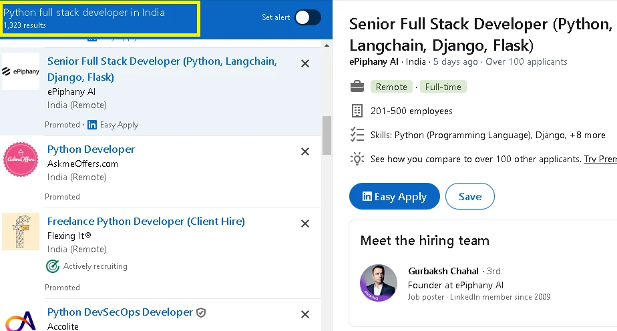The height and width of the screenshot is (331, 617).
Task: Click the briefcase icon next to Remote
Action: [357, 87]
